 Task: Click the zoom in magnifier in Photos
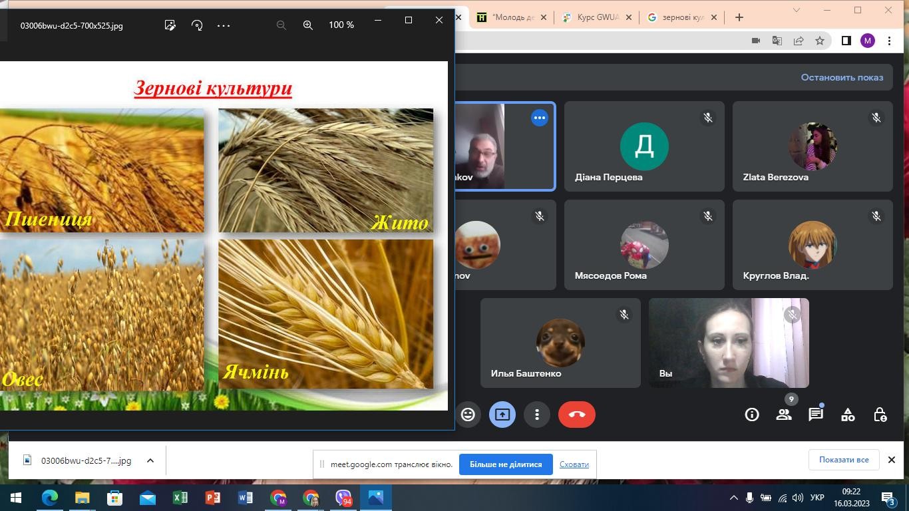[308, 25]
